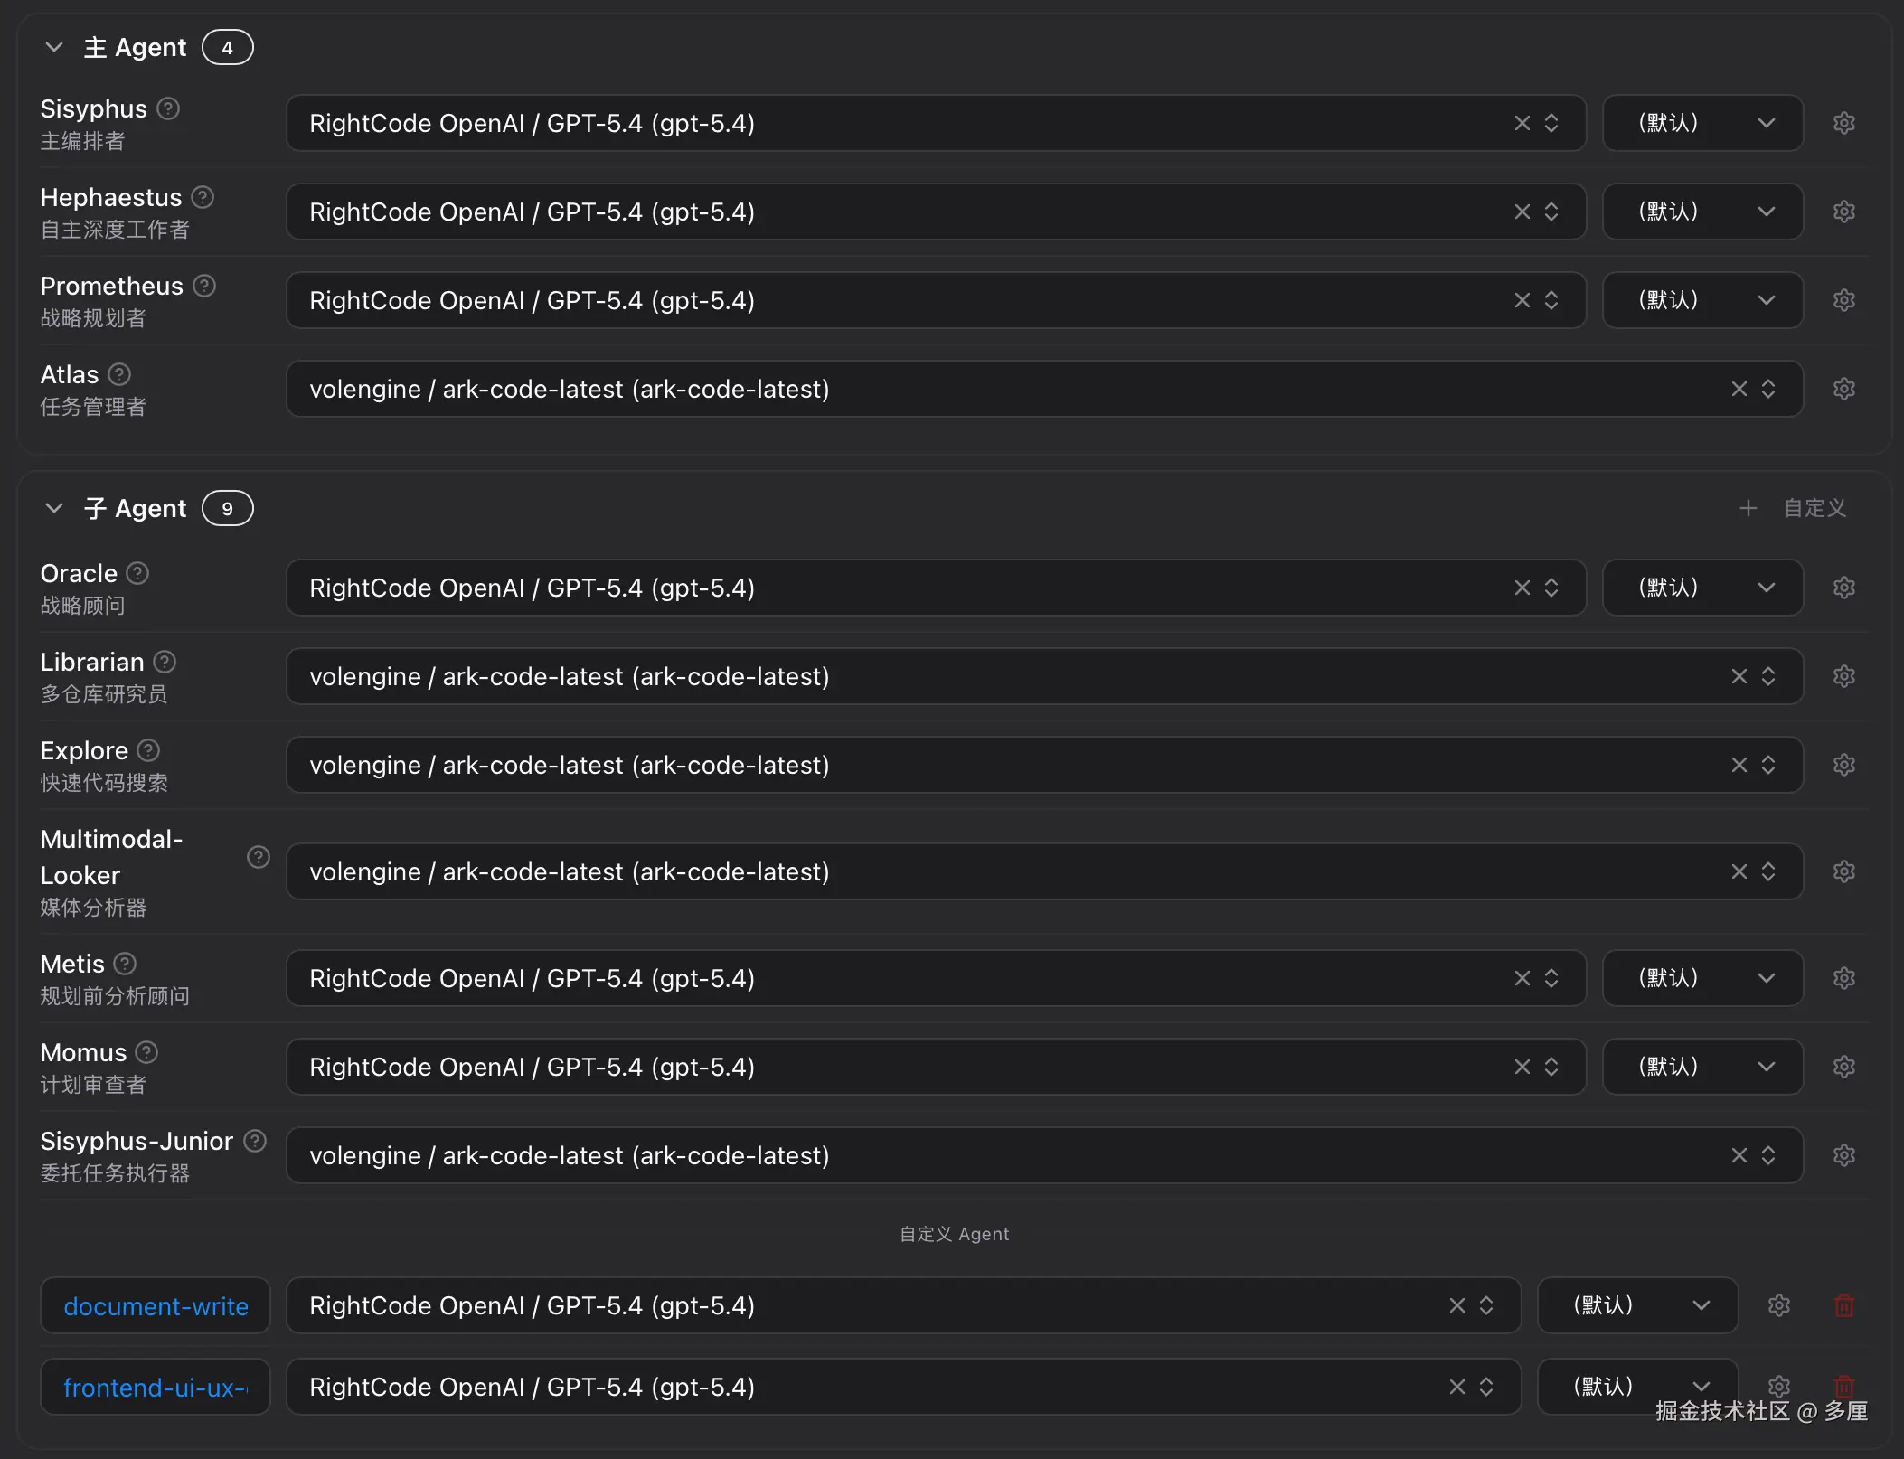
Task: Open settings gear for Sisyphus agent
Action: coord(1843,123)
